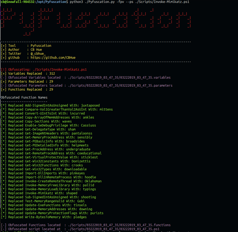Click the command "python3 ./PyFuscation.py -fpv --ps"

tap(101, 2)
